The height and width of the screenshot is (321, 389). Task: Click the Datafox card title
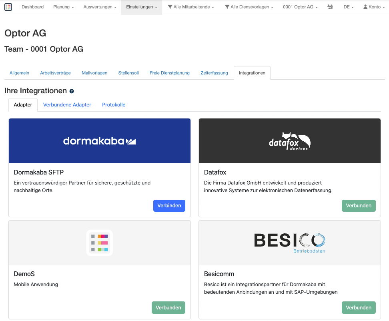(x=215, y=172)
